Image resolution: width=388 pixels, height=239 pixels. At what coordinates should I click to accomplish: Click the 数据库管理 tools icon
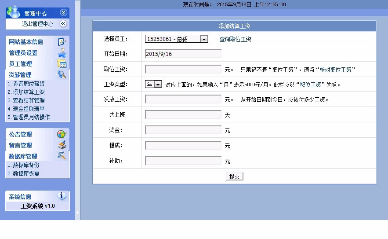coord(62,156)
